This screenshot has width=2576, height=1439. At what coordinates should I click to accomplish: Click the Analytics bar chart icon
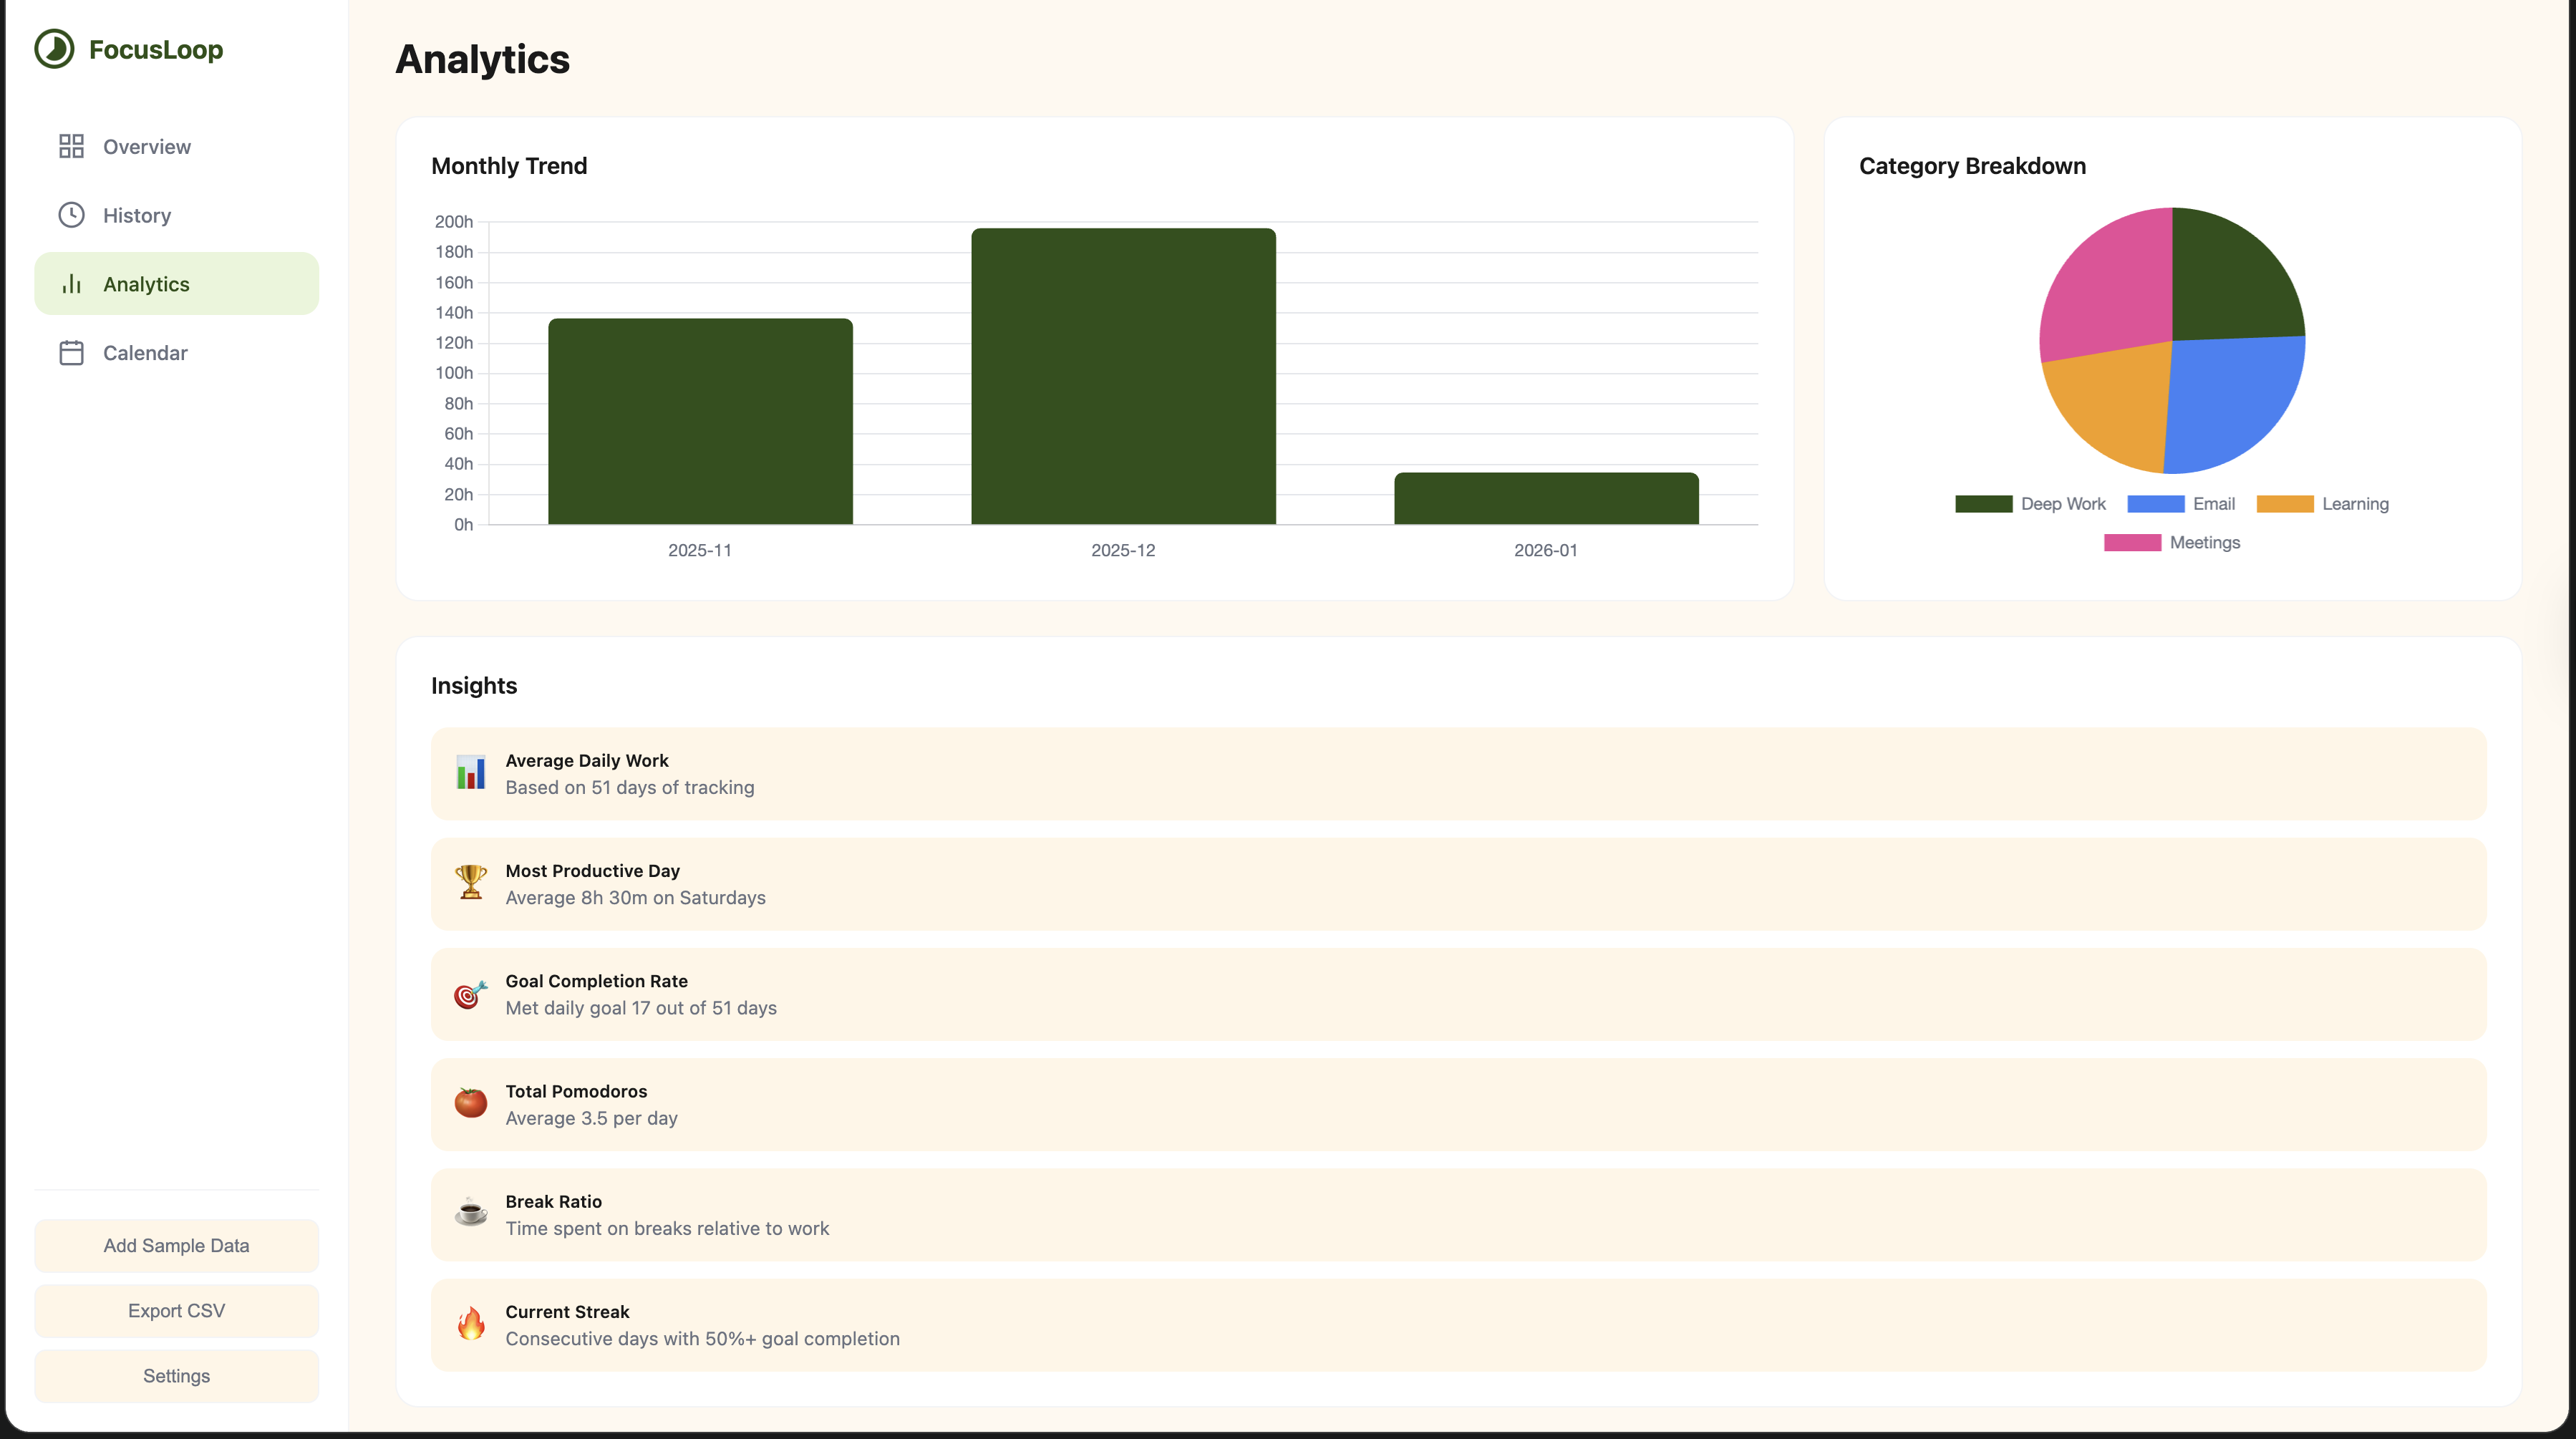click(x=71, y=284)
